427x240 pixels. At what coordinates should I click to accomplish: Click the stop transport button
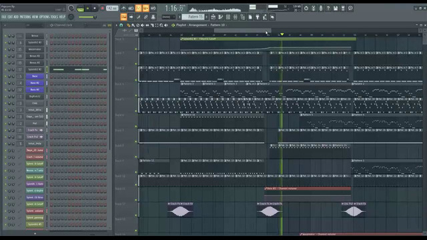pos(95,9)
